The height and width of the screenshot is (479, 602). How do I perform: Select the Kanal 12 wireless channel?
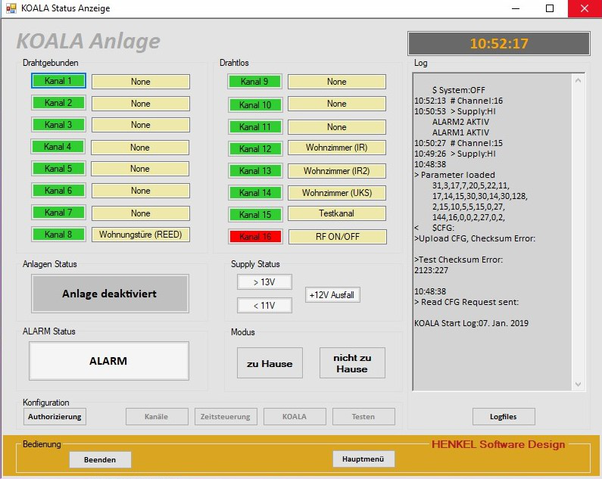click(254, 148)
